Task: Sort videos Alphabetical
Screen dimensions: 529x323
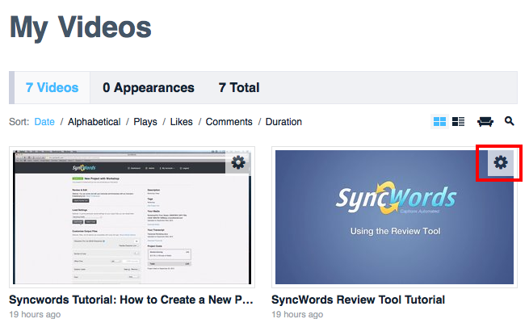Action: [x=94, y=122]
